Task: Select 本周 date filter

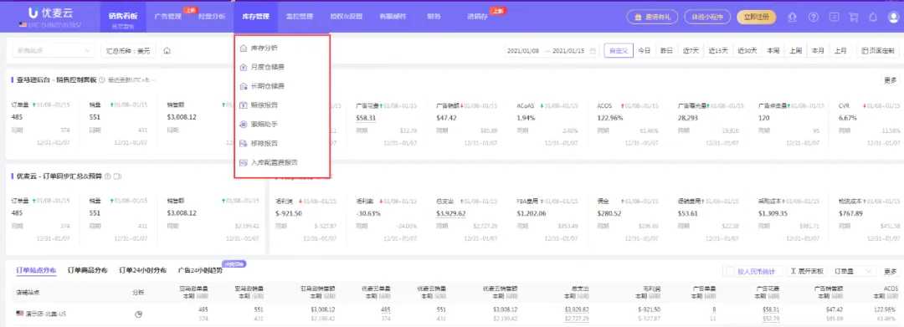Action: (x=773, y=51)
